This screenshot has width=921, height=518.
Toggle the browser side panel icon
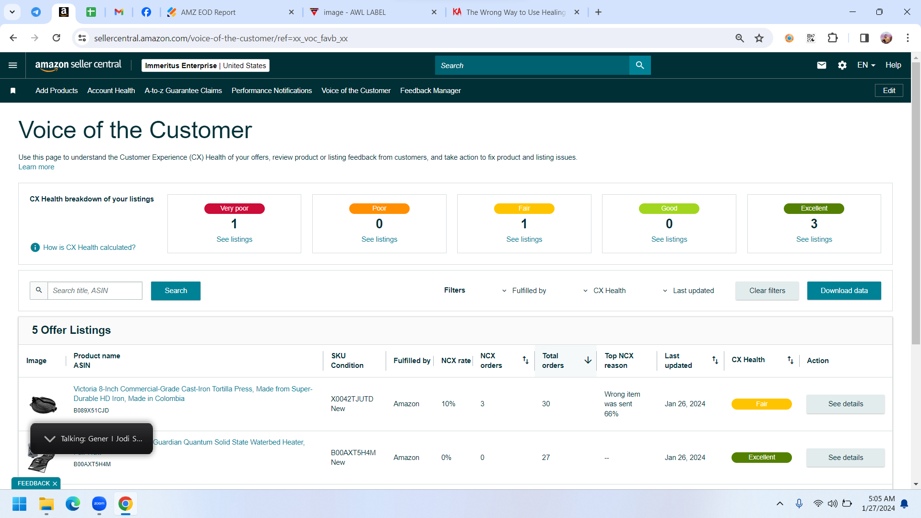(864, 38)
